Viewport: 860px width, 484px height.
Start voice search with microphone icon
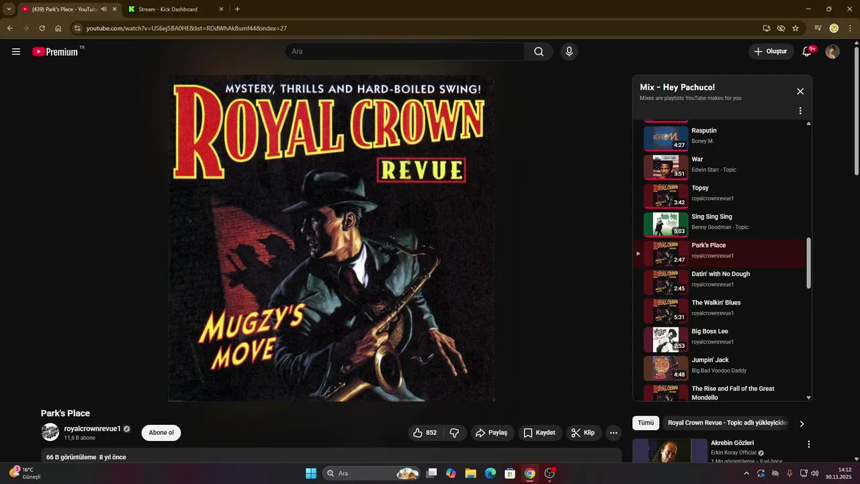coord(569,52)
